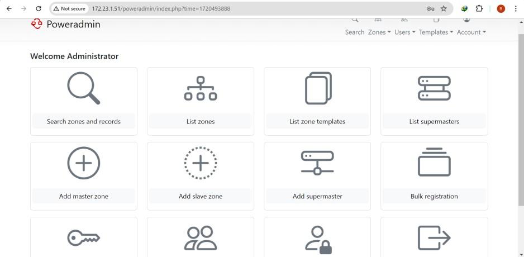Expand the Zones dropdown menu
Screen dimensions: 524x257
(379, 32)
